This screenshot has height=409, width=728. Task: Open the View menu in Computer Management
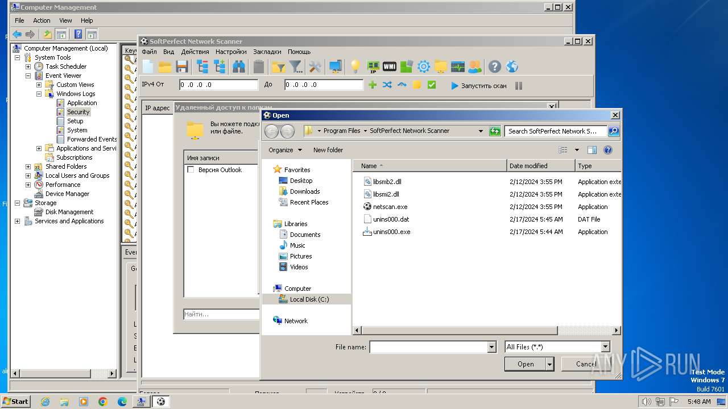coord(65,20)
